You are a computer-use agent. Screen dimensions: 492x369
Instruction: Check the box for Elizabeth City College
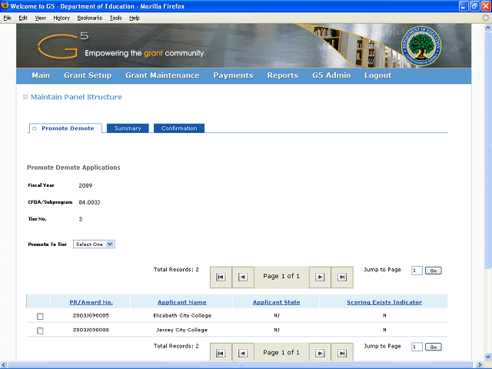[x=40, y=316]
